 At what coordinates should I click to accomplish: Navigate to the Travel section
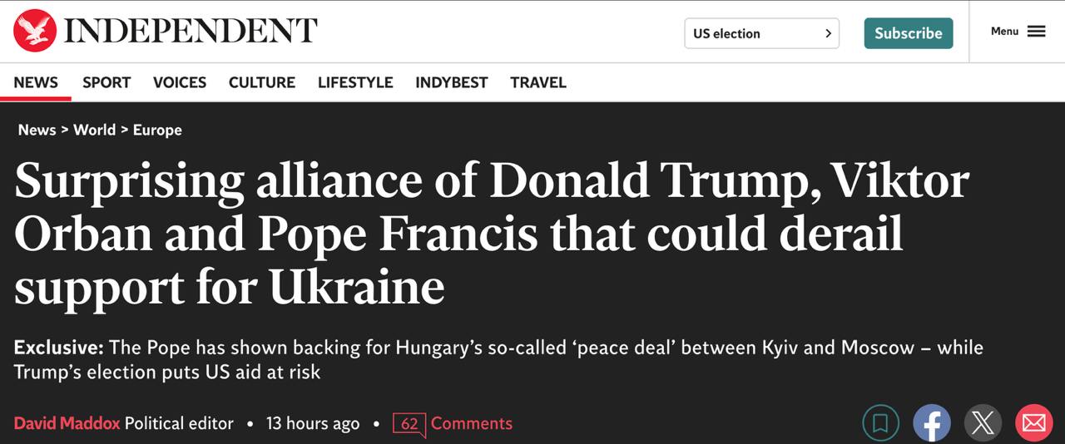tap(538, 82)
